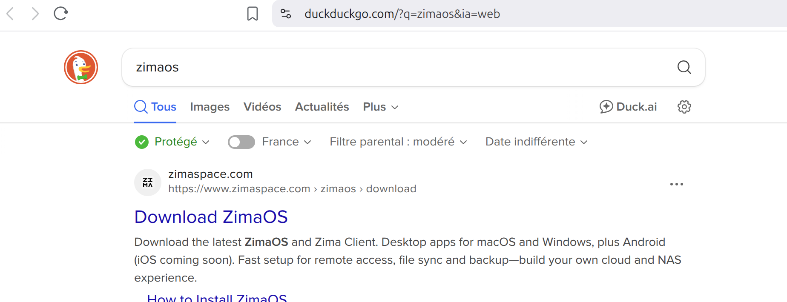Bookmark this page with the bookmark icon
The image size is (787, 302).
(253, 14)
